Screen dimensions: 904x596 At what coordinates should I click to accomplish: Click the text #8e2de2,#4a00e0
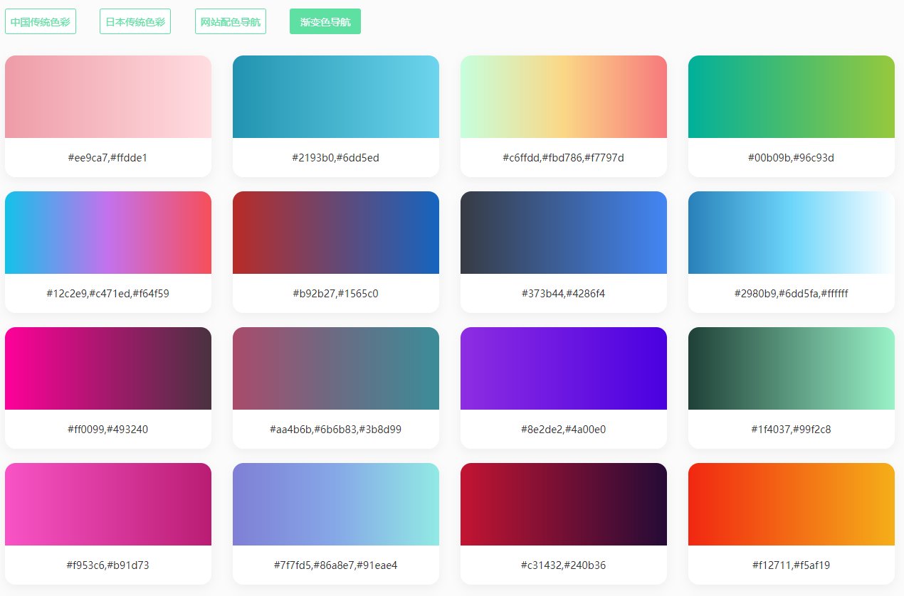[564, 430]
